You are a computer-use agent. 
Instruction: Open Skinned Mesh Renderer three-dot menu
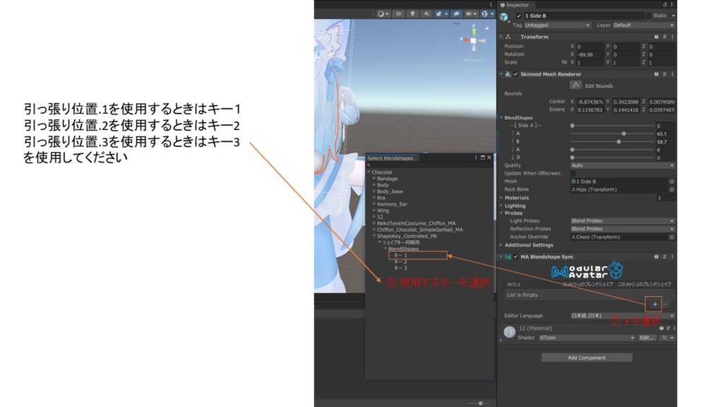tap(672, 73)
